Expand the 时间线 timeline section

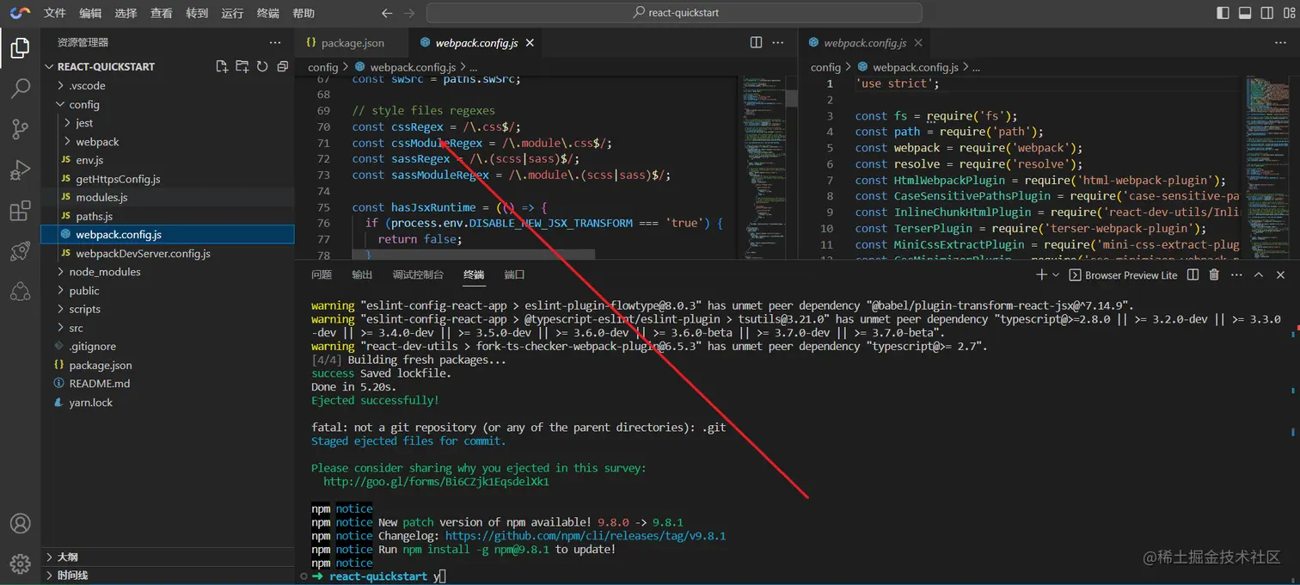(x=168, y=576)
